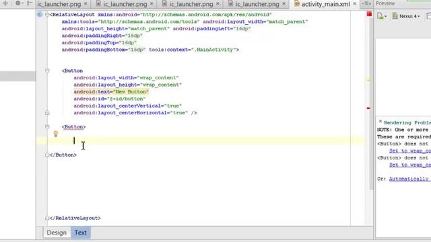
Task: Collapse the second Button tag fold
Action: [x=47, y=127]
